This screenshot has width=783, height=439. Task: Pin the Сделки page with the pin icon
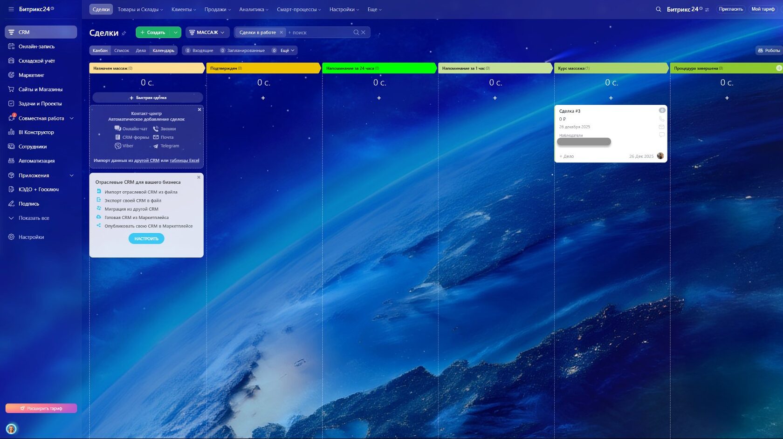pyautogui.click(x=124, y=33)
